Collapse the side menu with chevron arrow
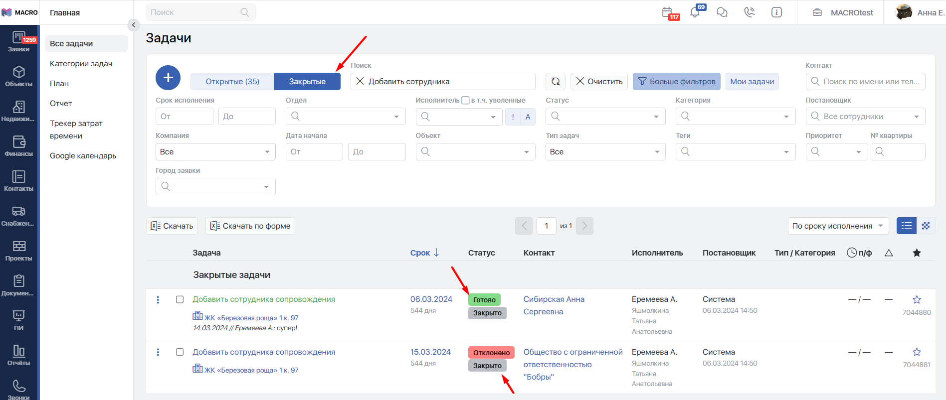 click(133, 25)
